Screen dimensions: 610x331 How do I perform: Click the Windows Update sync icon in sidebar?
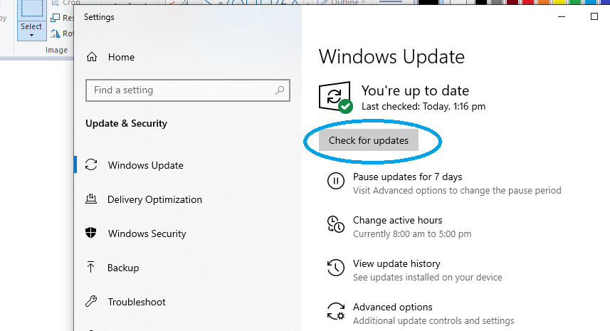tap(91, 165)
